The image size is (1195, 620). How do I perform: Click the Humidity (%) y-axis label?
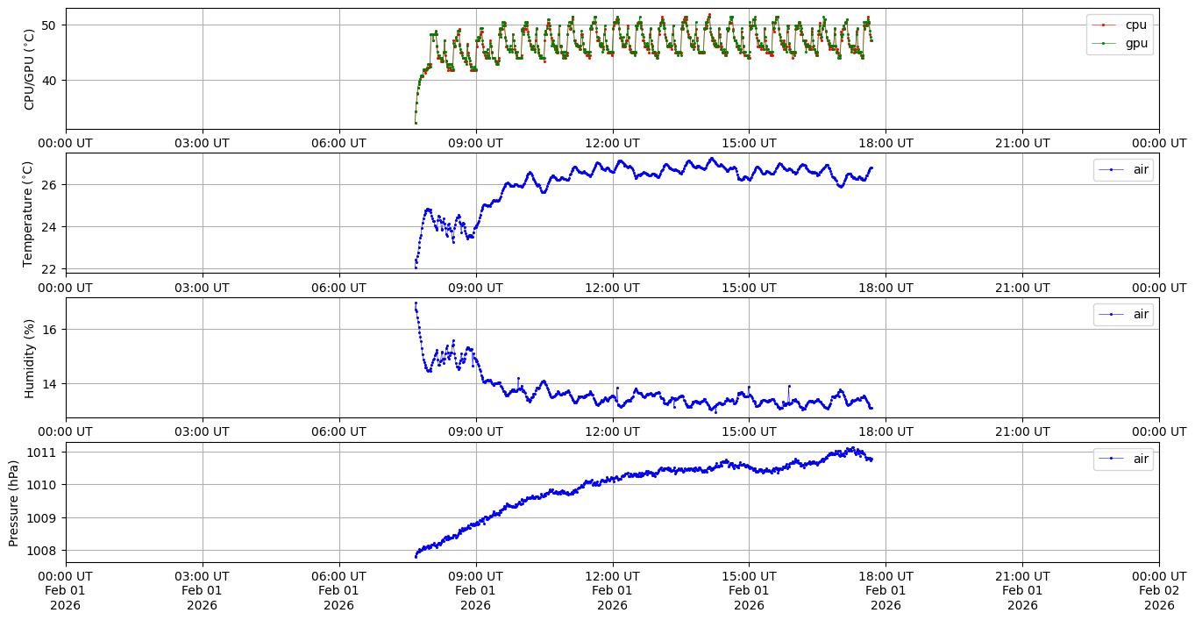point(29,358)
